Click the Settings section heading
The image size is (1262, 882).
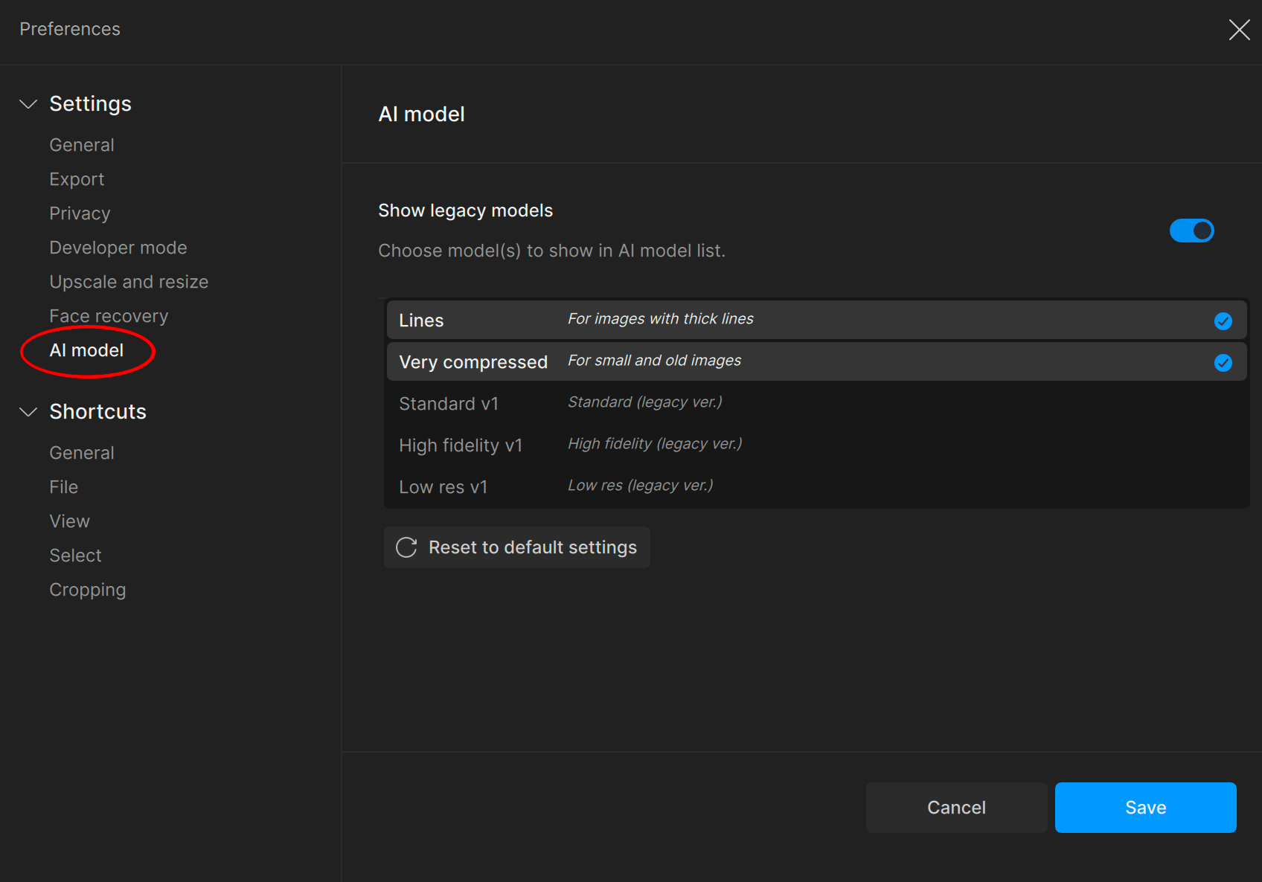coord(91,104)
